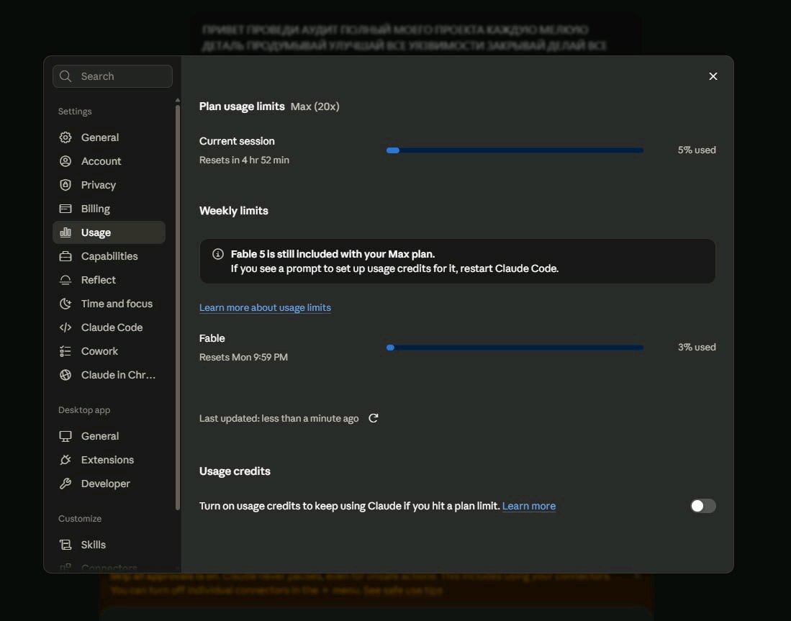Click the Fable weekly usage progress bar
This screenshot has height=621, width=791.
pyautogui.click(x=515, y=348)
